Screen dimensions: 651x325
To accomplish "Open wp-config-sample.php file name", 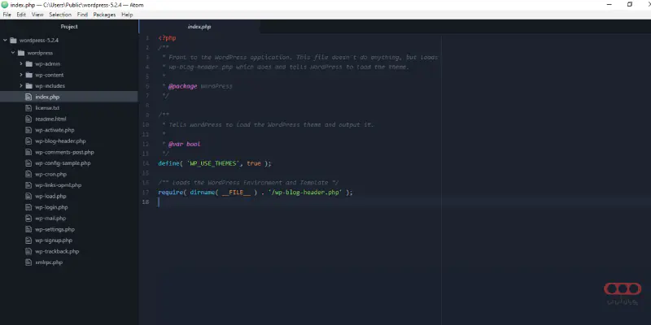I will pos(63,163).
